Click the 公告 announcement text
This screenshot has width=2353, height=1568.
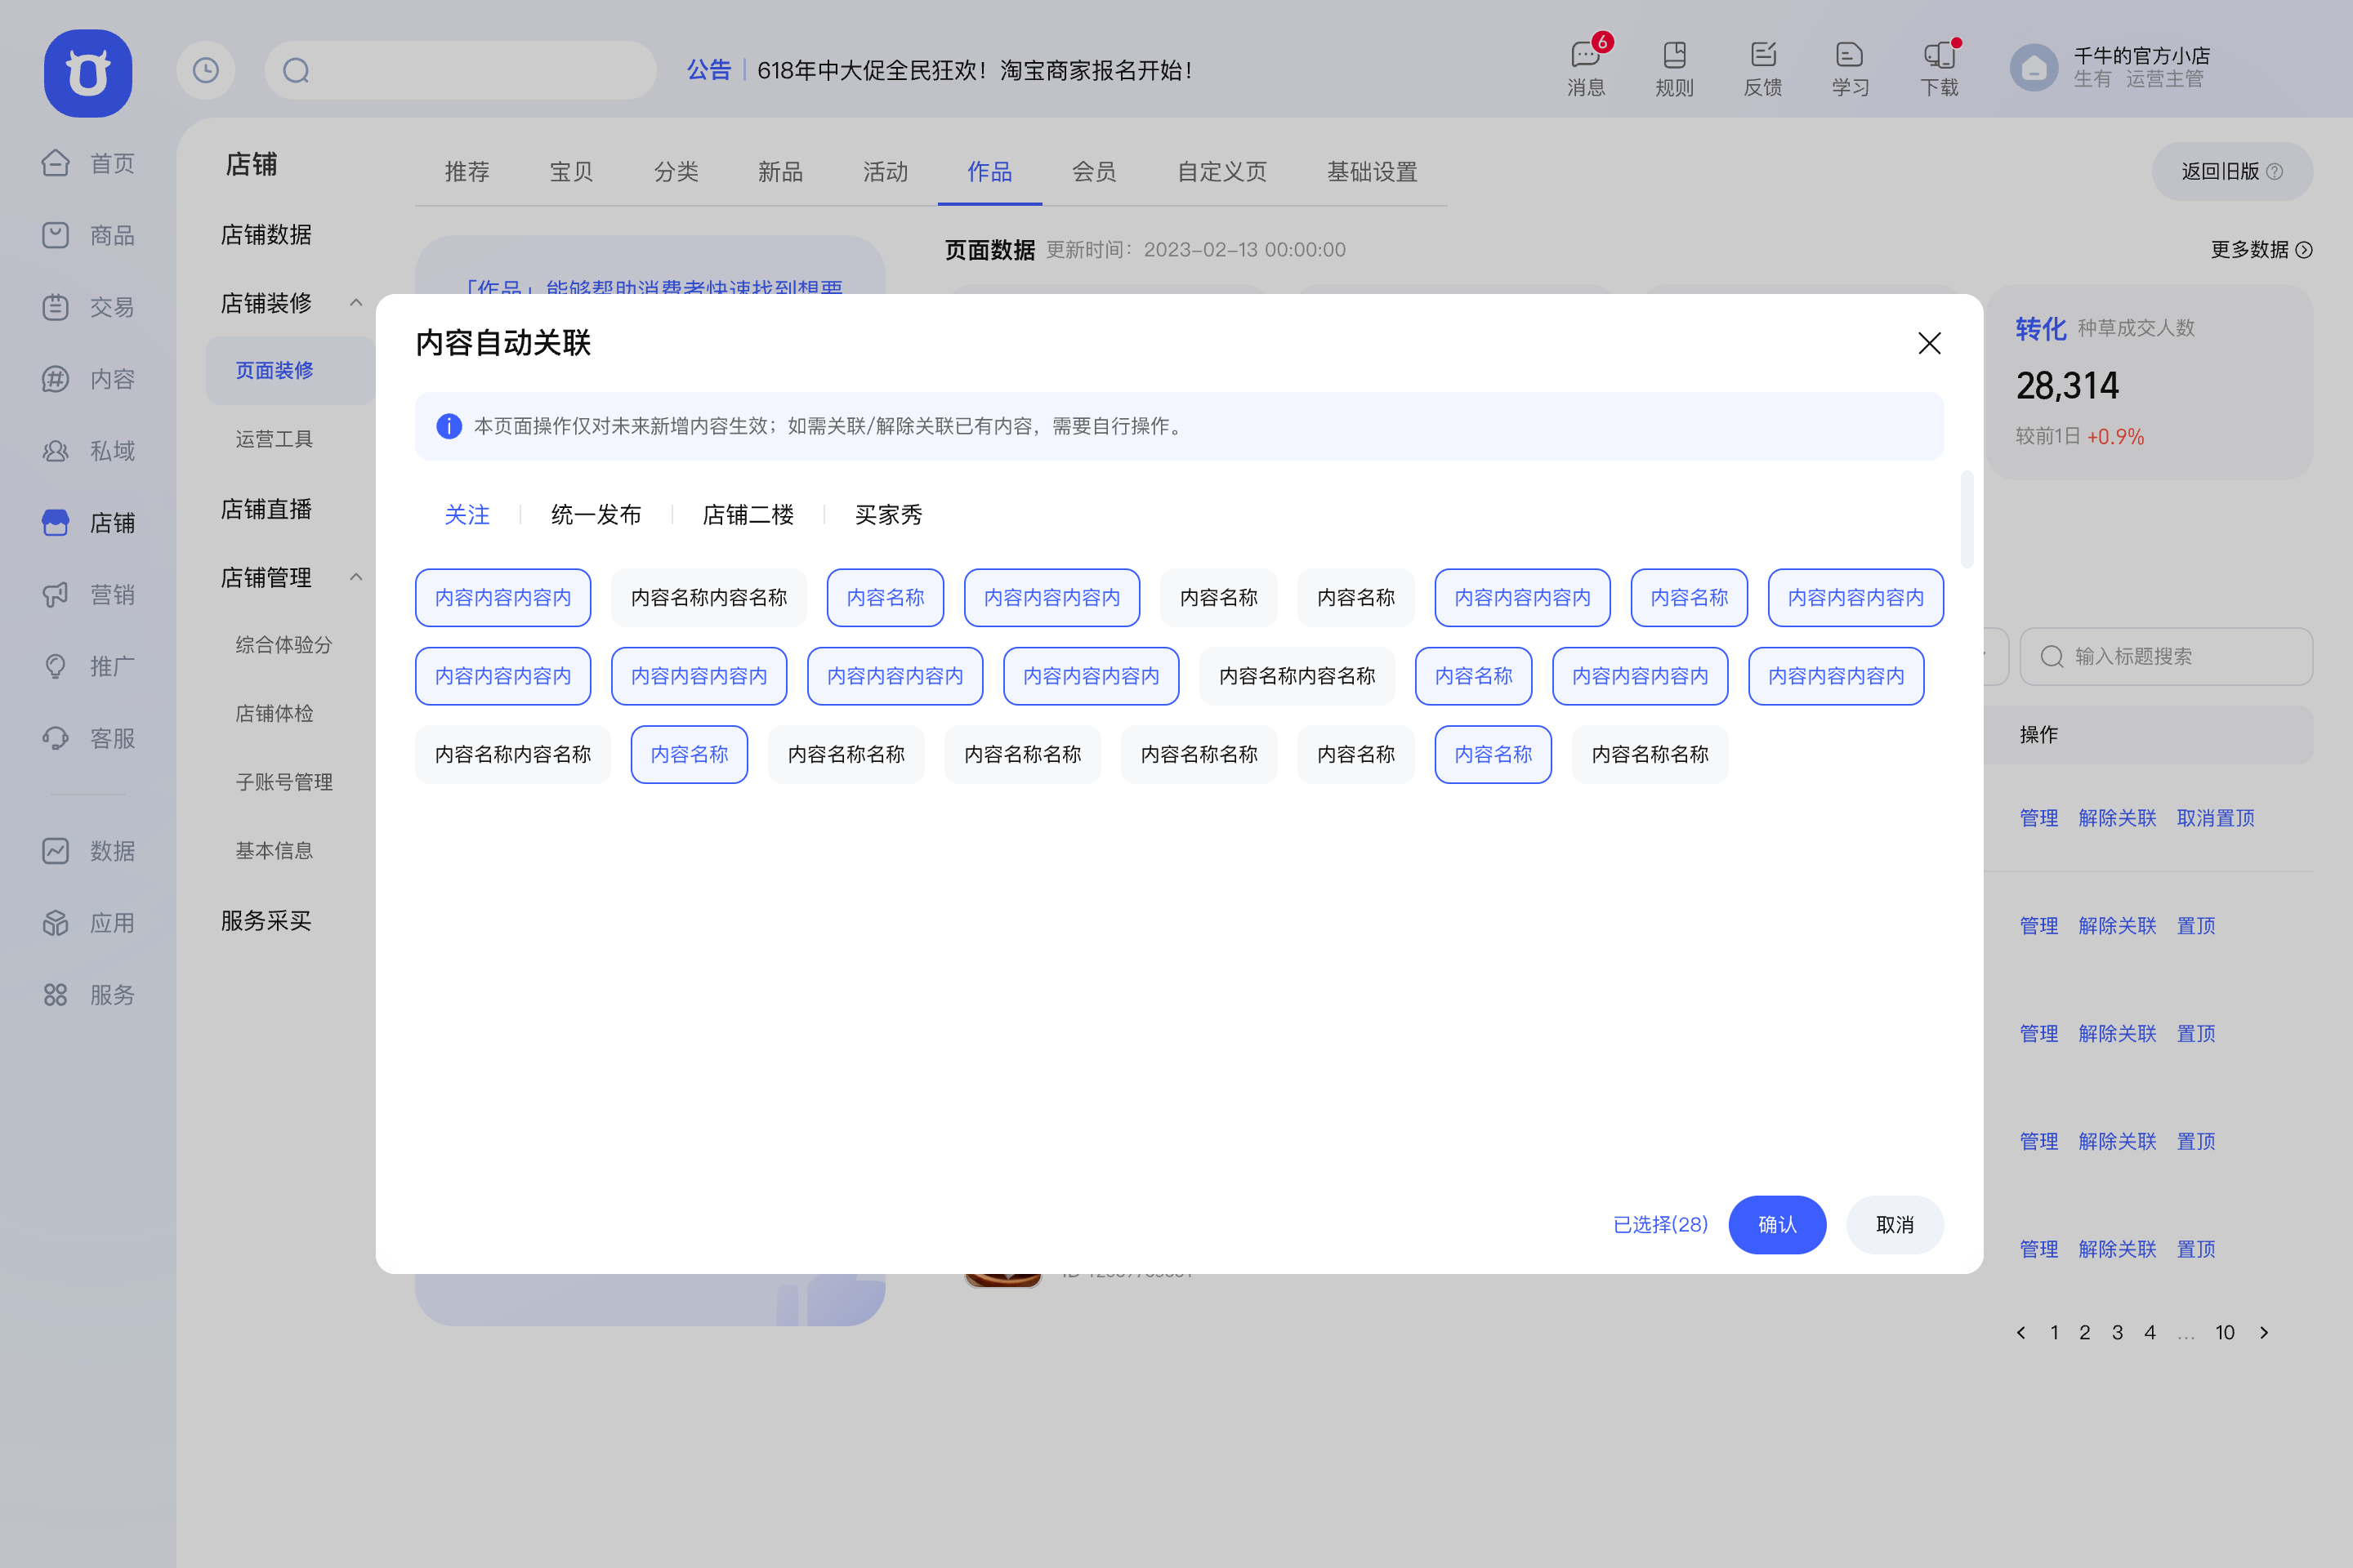click(709, 70)
